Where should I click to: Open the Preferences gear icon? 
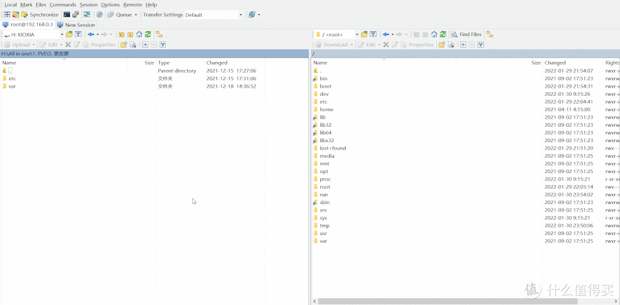click(x=99, y=14)
